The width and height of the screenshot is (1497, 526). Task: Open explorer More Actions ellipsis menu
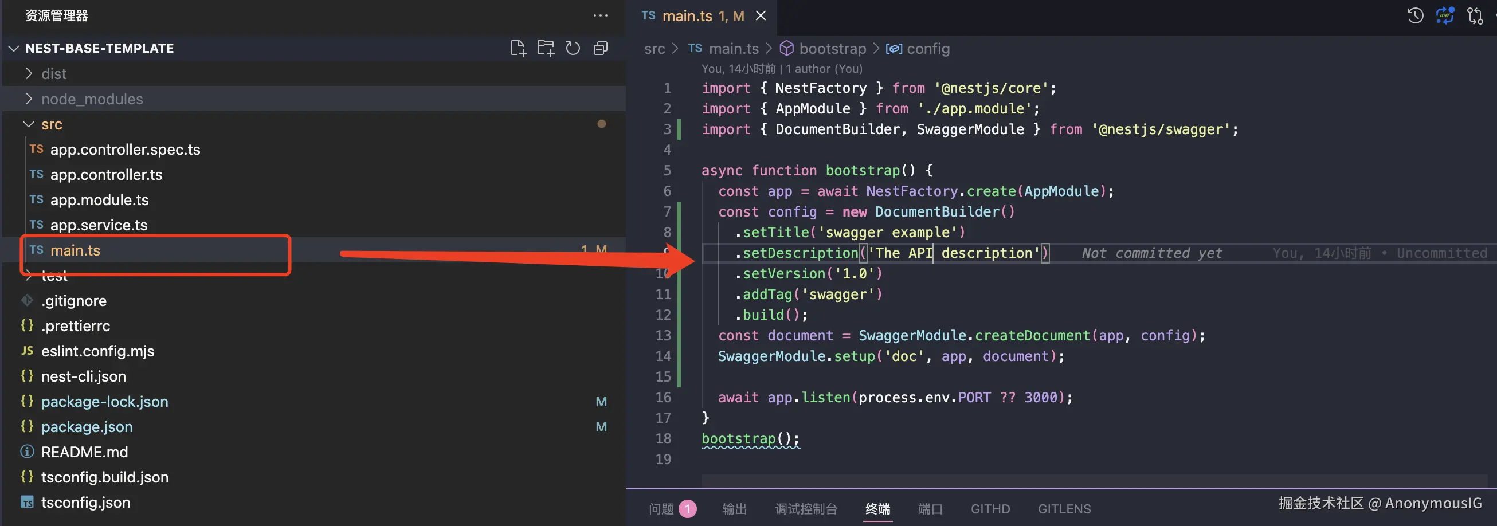(600, 15)
